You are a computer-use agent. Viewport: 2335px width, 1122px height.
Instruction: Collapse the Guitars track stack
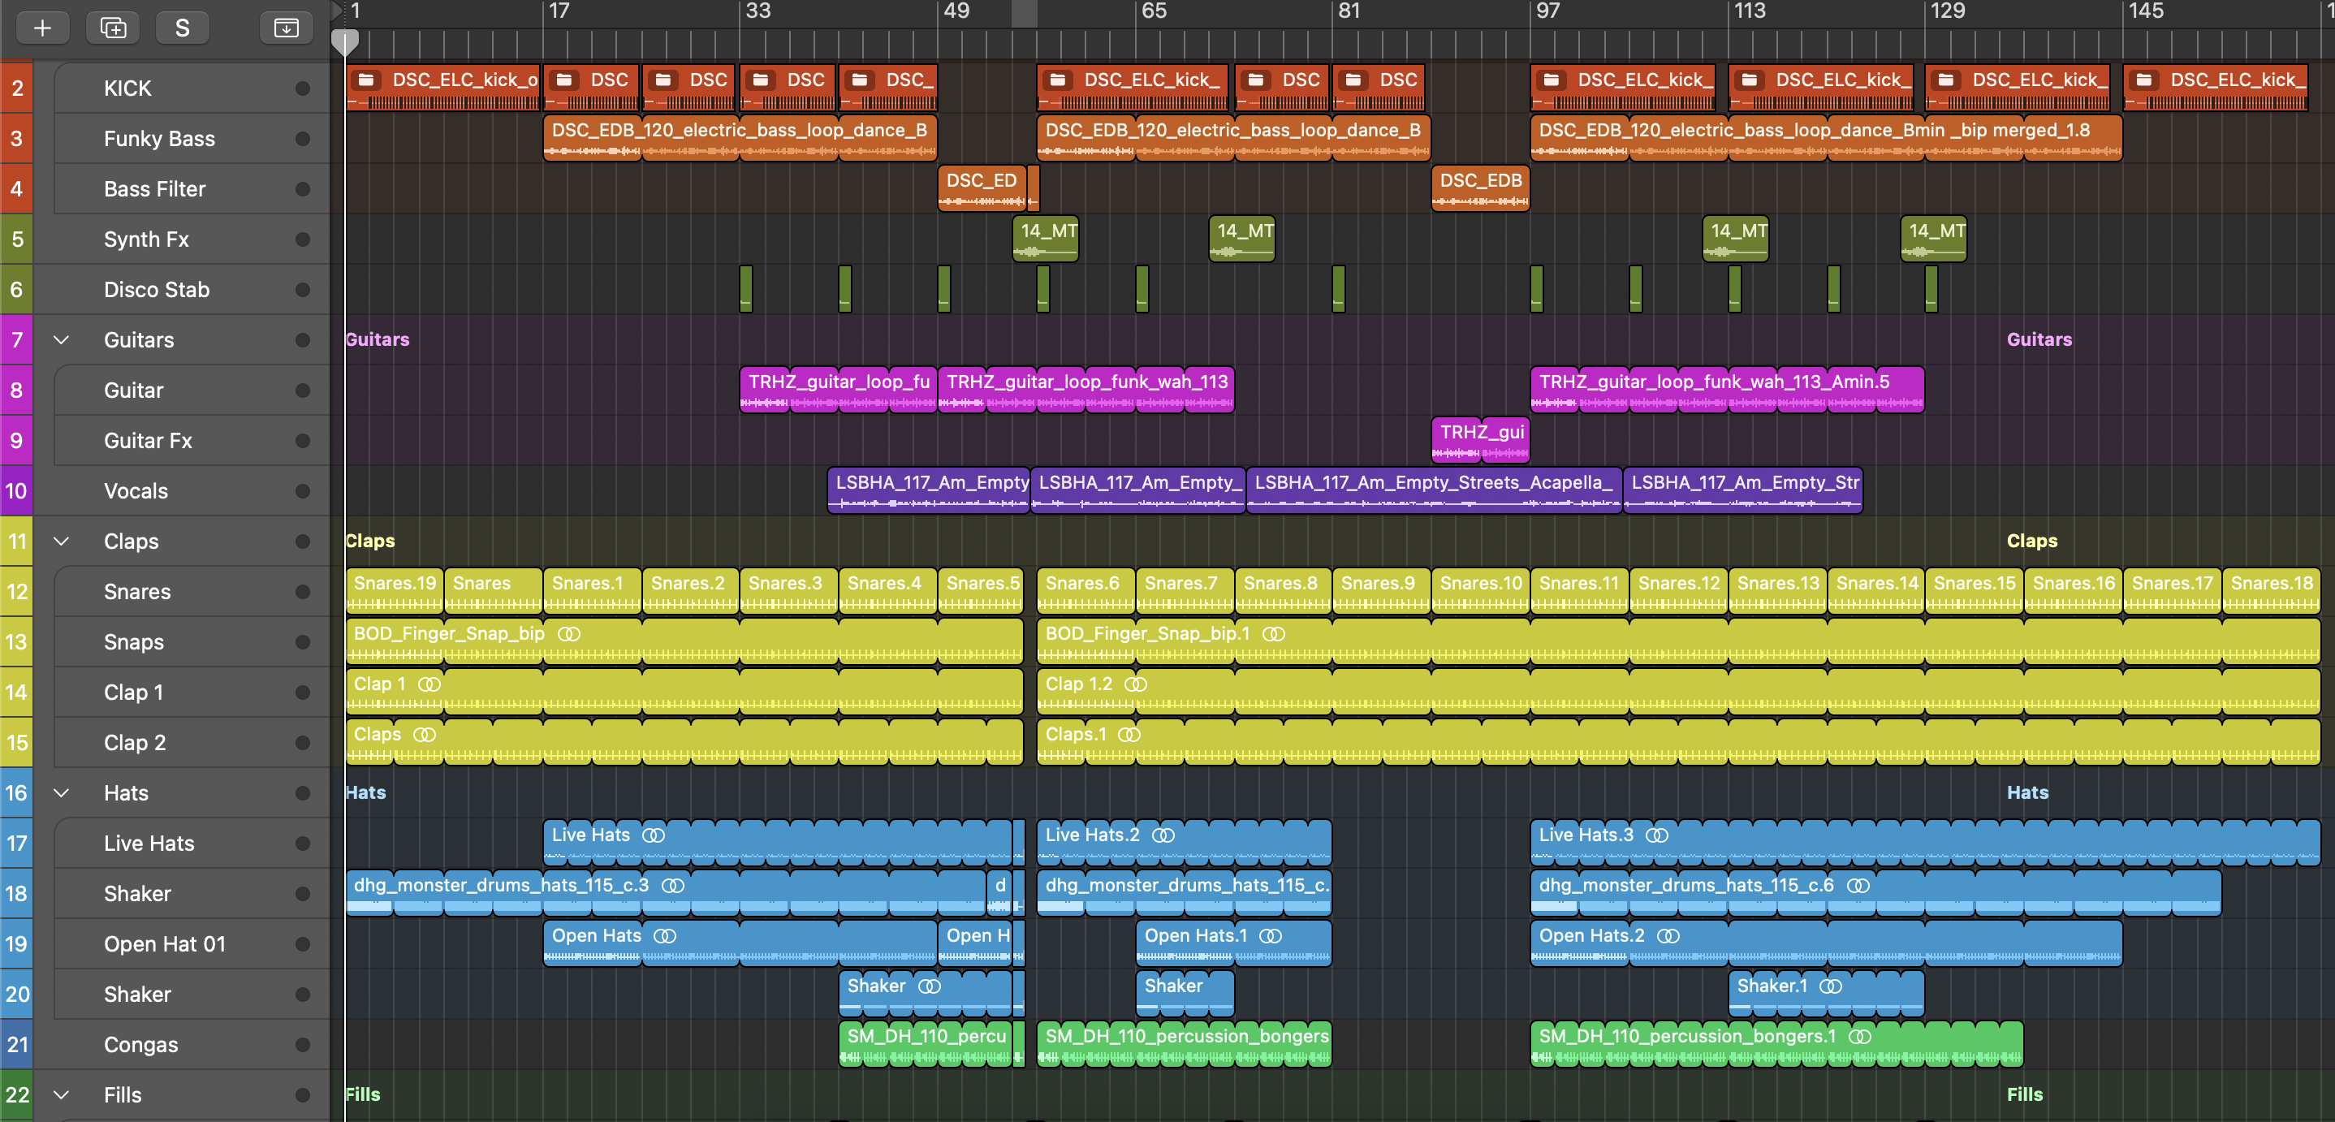click(62, 340)
